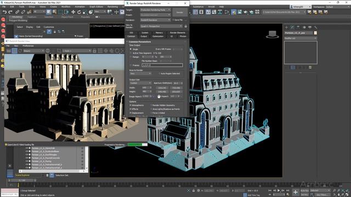
Task: Choose the Select Object tool
Action: (x=49, y=12)
